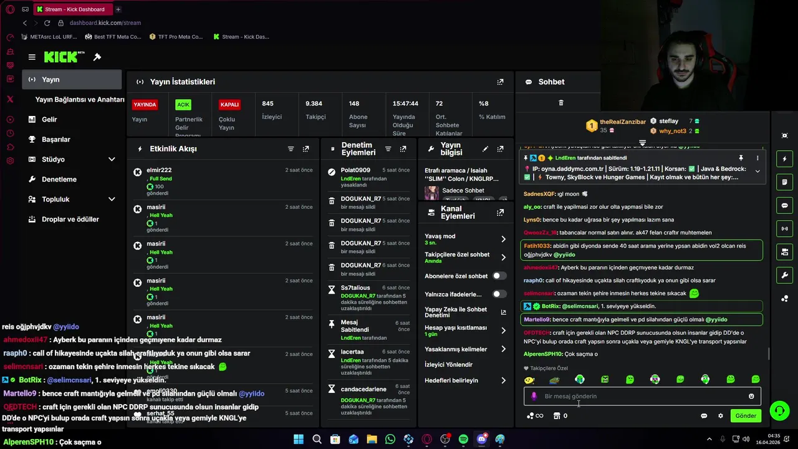Click the broadcast icon in the right sidebar
798x449 pixels.
coord(785,229)
